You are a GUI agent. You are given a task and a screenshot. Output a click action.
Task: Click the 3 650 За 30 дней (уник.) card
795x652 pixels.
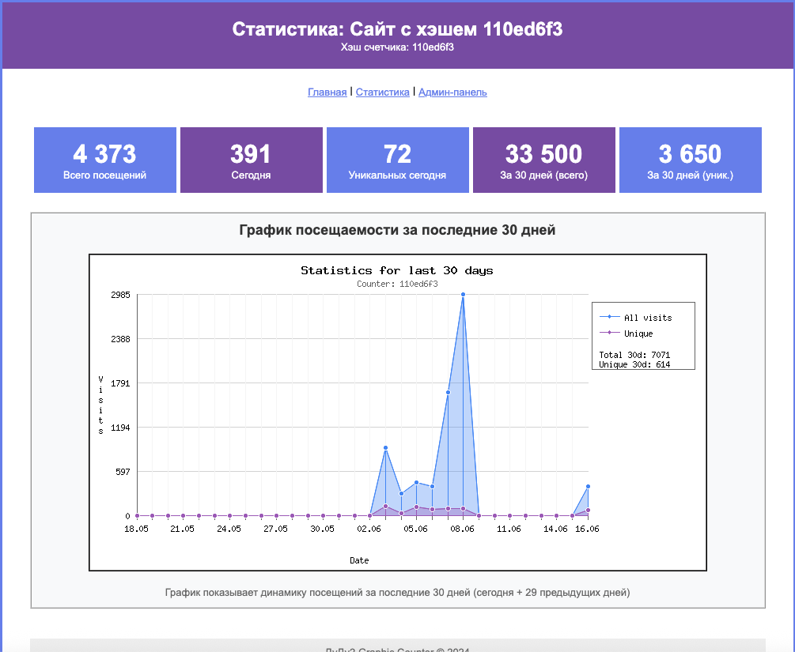click(x=691, y=160)
